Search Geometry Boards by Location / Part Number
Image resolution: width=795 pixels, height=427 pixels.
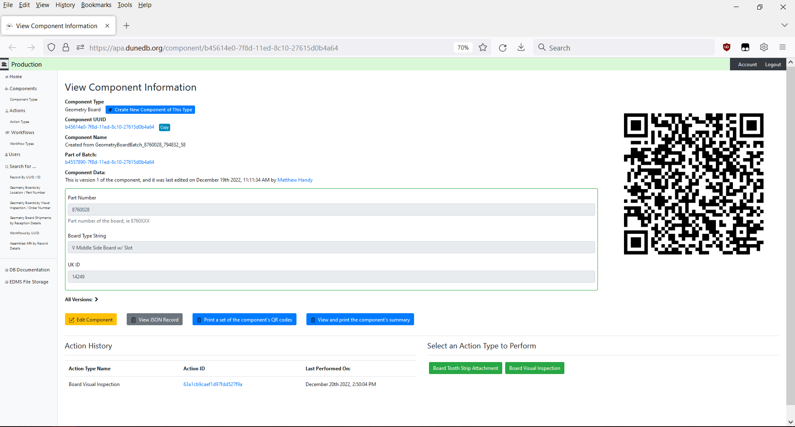[x=27, y=190]
